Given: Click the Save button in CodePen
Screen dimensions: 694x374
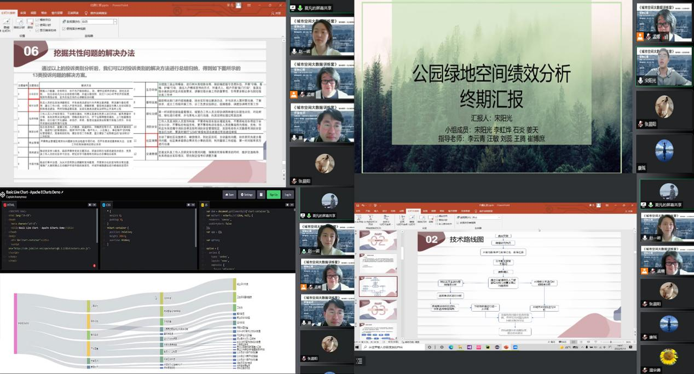Looking at the screenshot, I should coord(230,194).
